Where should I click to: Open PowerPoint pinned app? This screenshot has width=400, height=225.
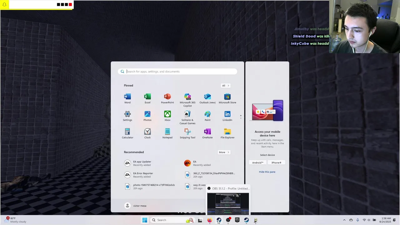(167, 98)
